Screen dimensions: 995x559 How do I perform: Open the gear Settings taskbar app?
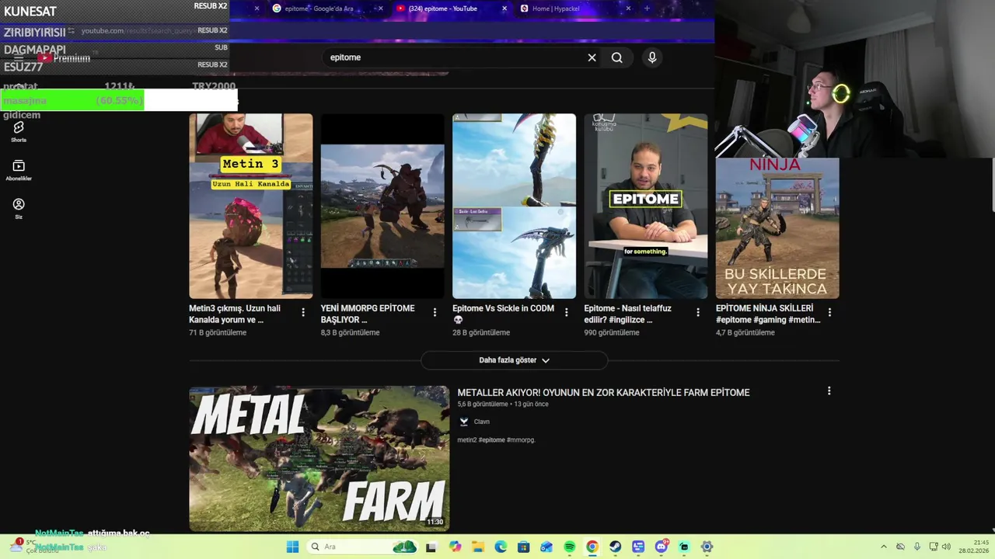(707, 547)
